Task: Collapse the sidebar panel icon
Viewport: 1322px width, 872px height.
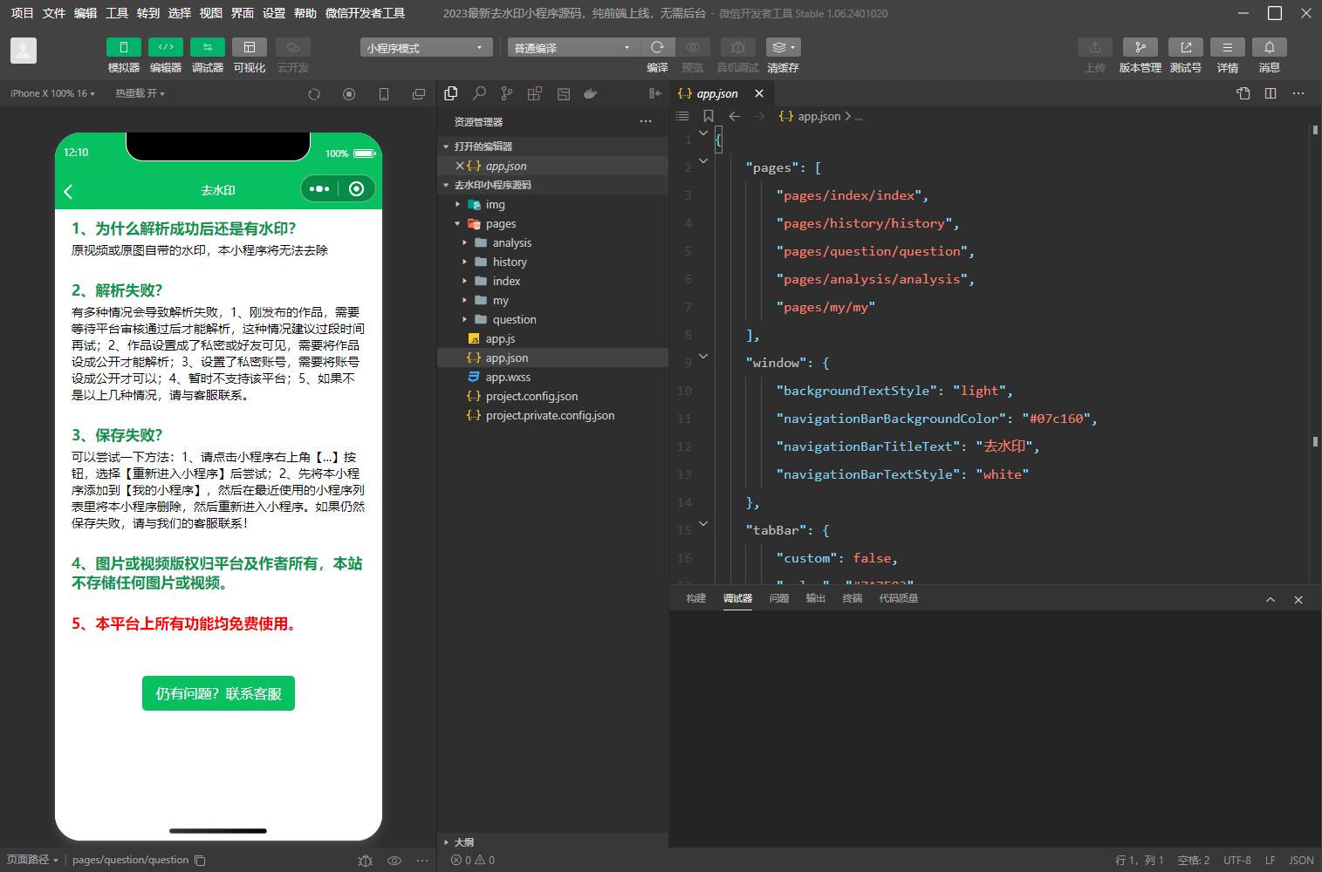Action: [x=655, y=93]
